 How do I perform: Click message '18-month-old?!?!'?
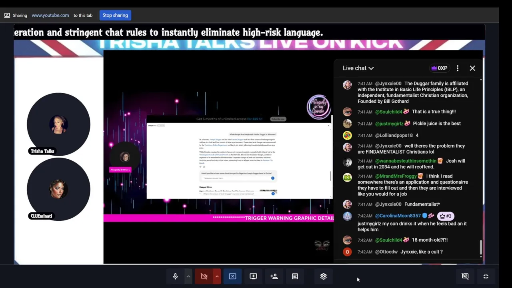click(x=430, y=240)
